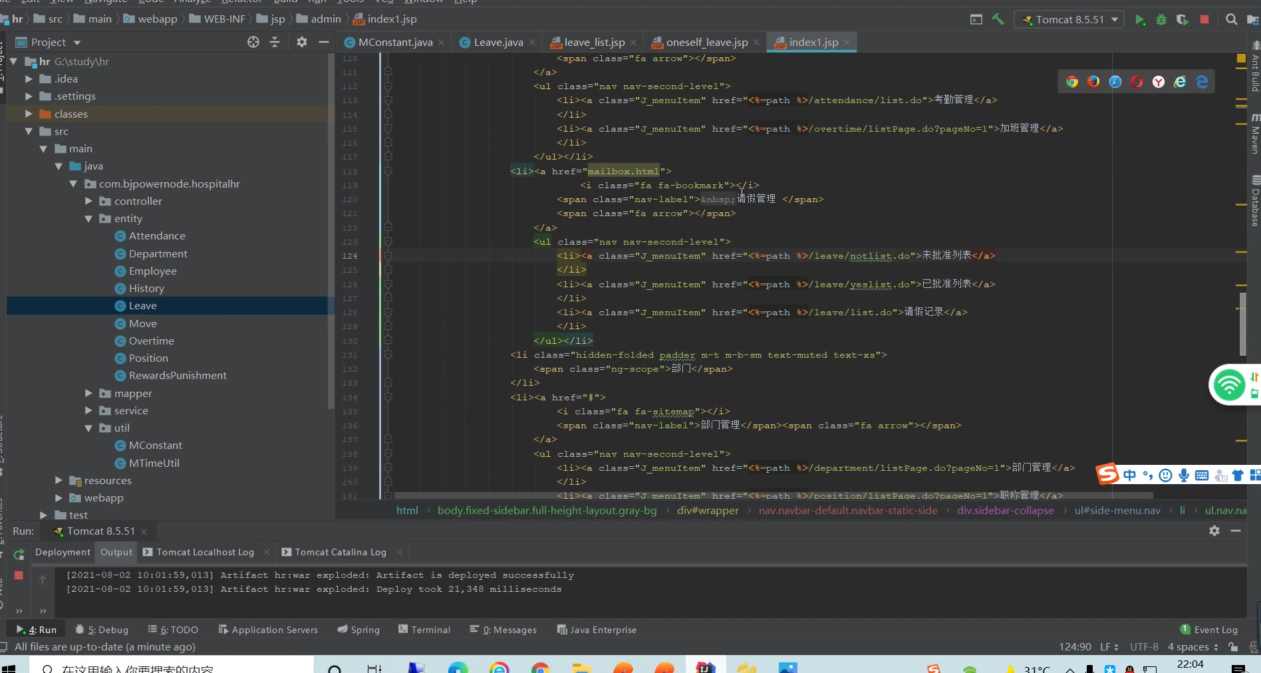Click the red Stop button in top toolbar
This screenshot has width=1261, height=673.
coord(1204,20)
